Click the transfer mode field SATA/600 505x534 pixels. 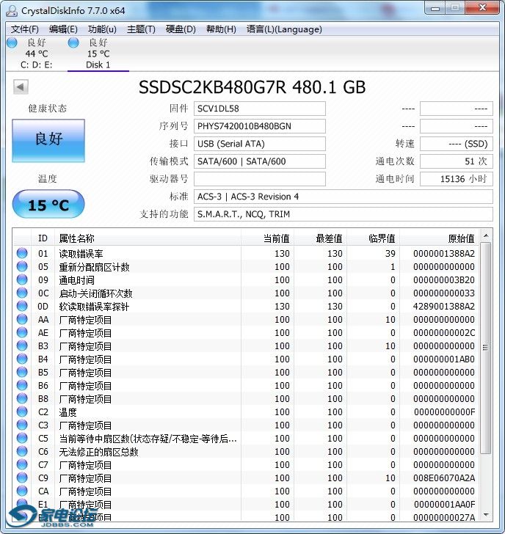[260, 161]
